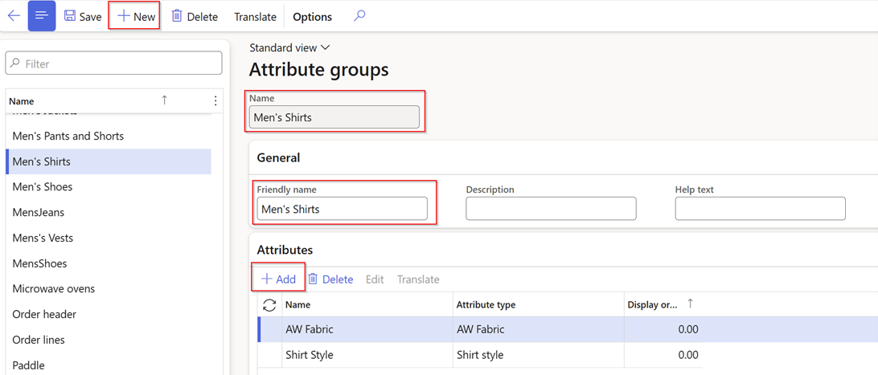This screenshot has height=375, width=878.
Task: Click the Friendly name input field
Action: 343,209
